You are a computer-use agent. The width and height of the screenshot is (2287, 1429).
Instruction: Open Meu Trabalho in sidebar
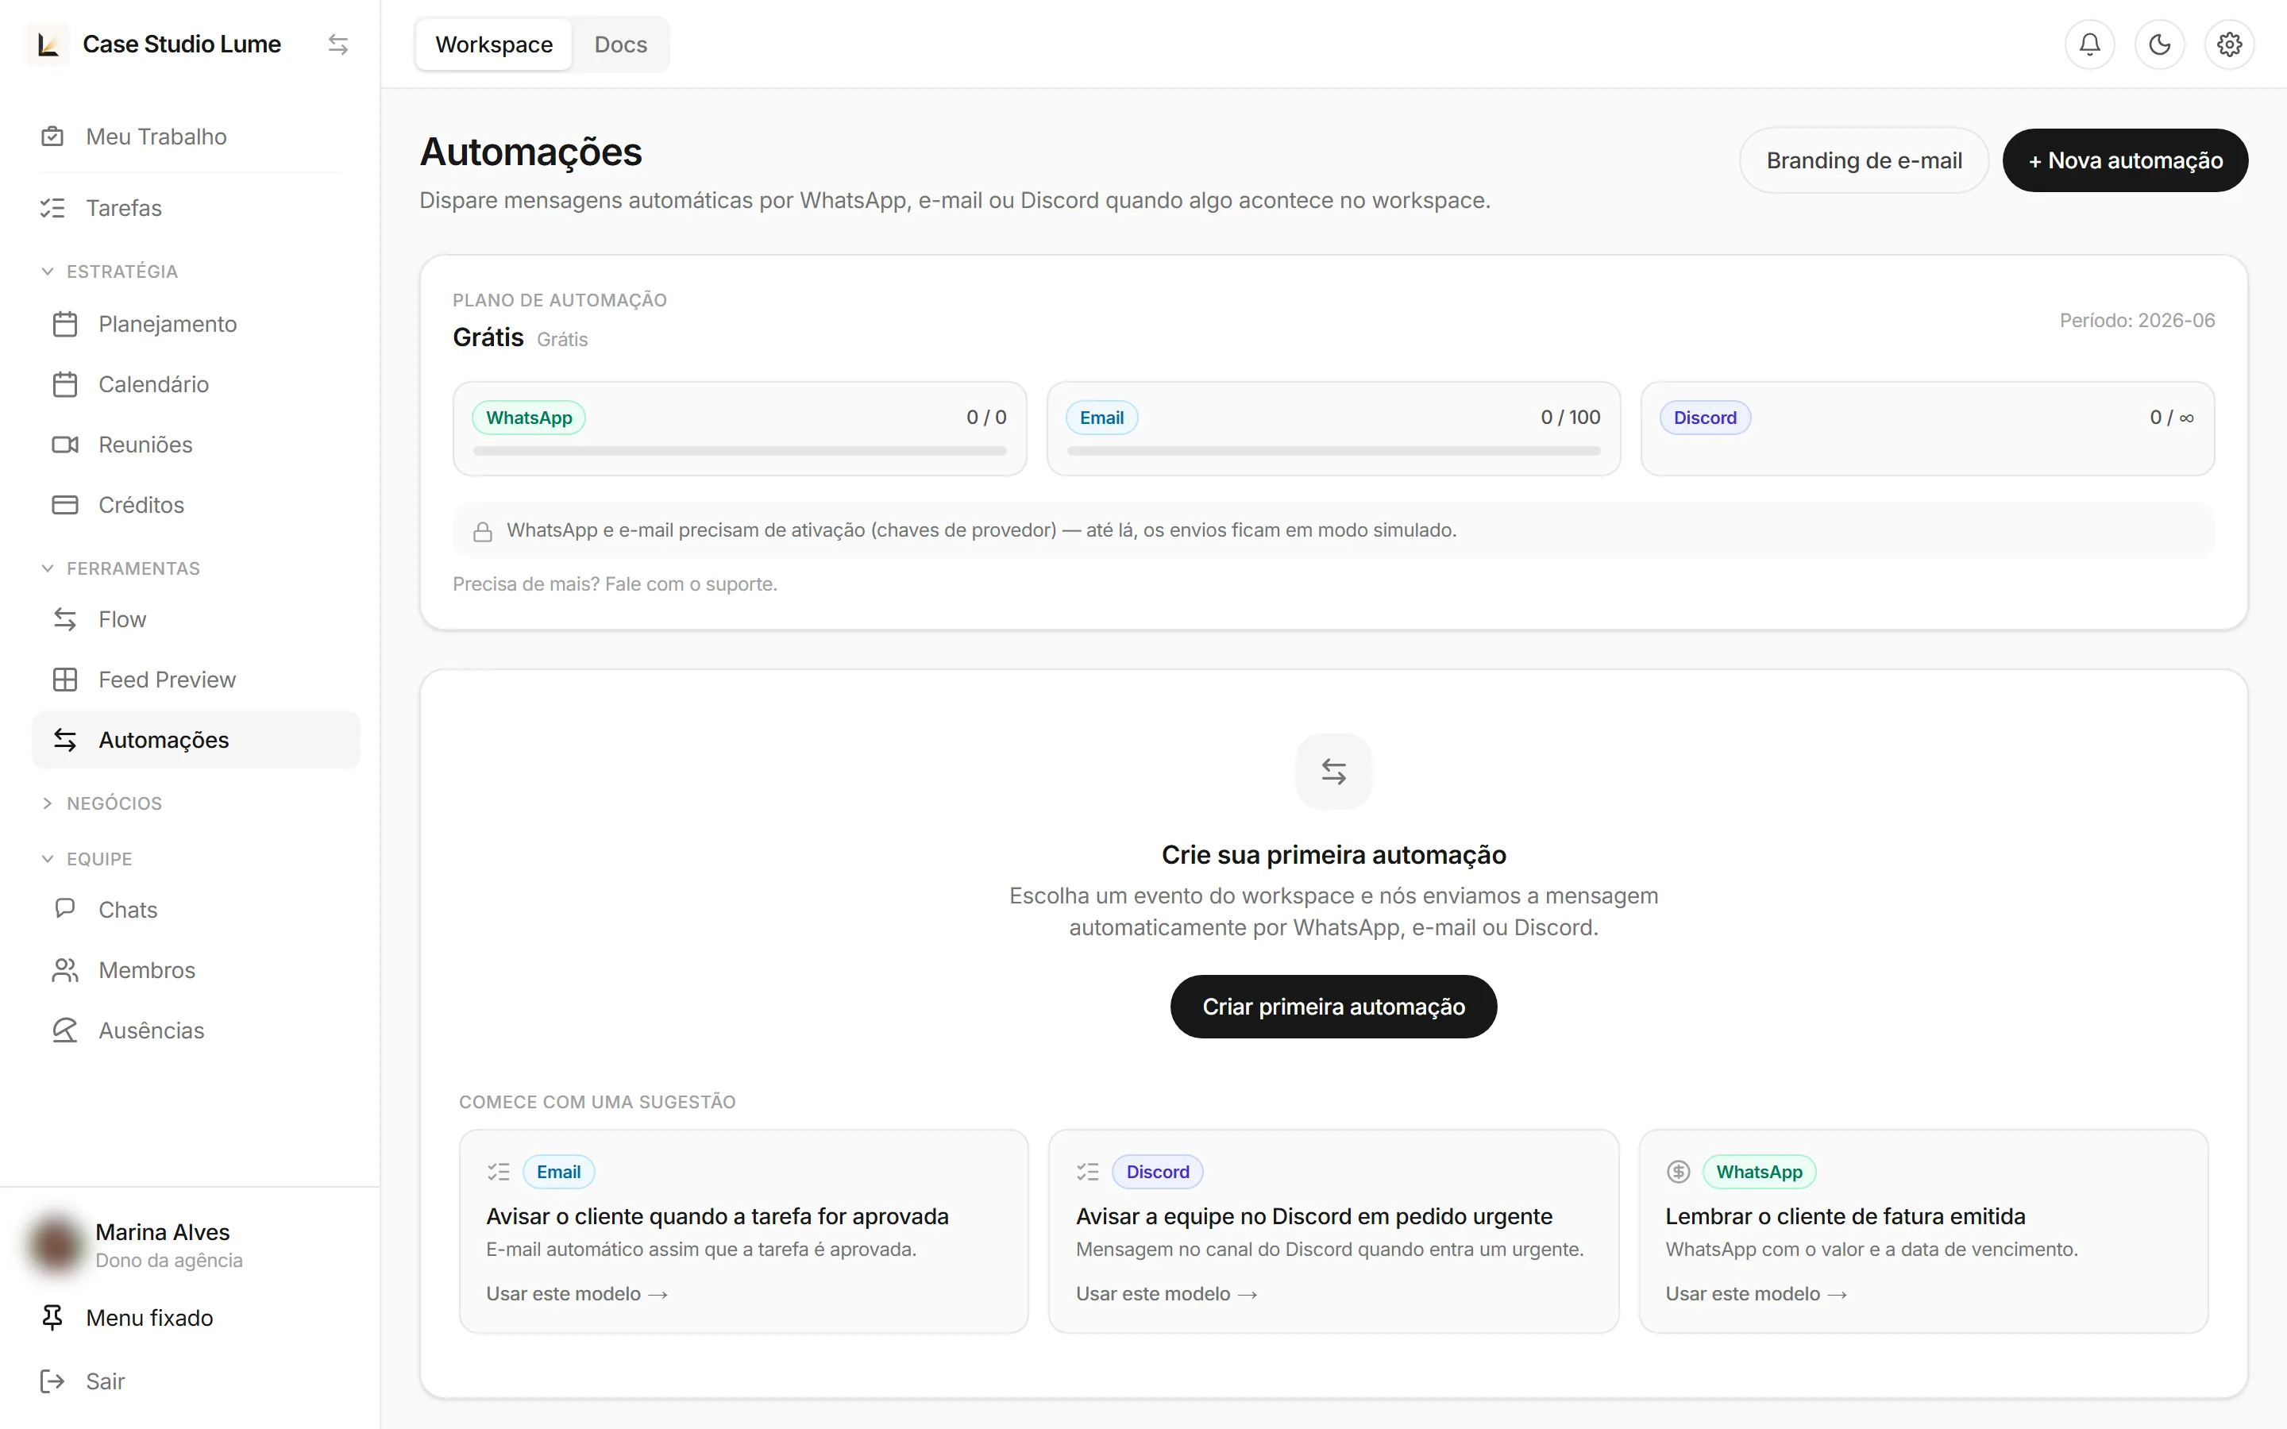pyautogui.click(x=195, y=137)
